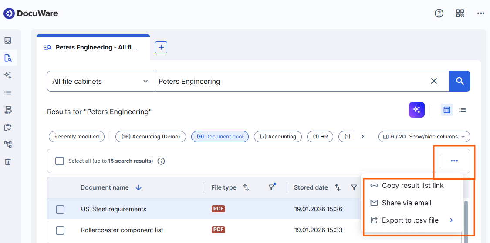The image size is (490, 243).
Task: Toggle the (16) Accounting (Demo) chip
Action: 151,137
